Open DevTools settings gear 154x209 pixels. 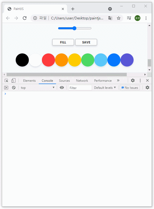pos(133,80)
